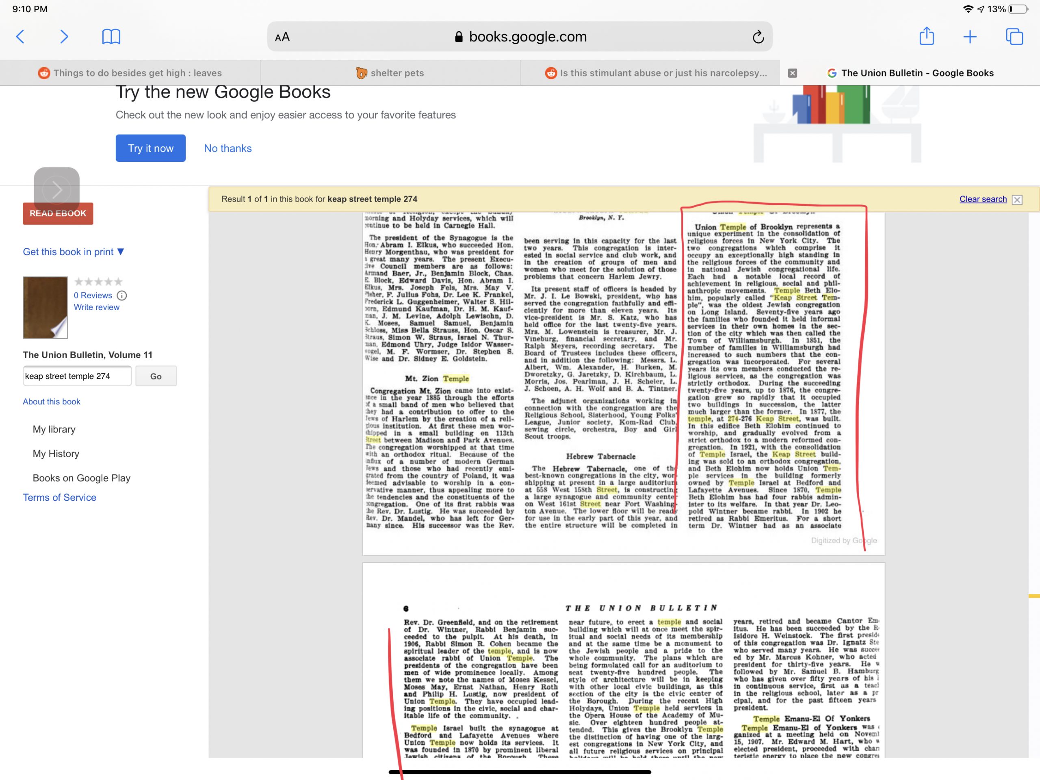
Task: Close the current tab with X
Action: [x=792, y=73]
